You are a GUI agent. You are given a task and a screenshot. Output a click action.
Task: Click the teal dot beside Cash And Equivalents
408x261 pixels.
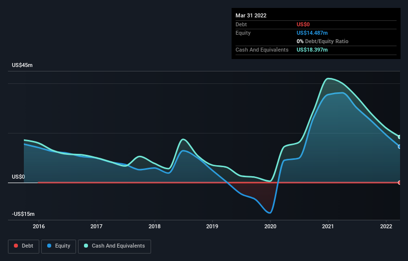[x=86, y=246]
